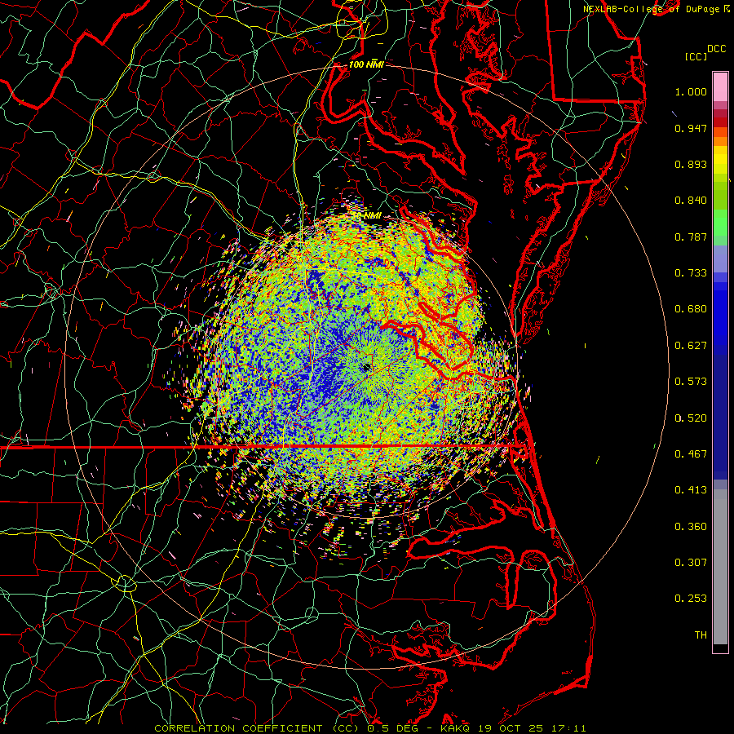Pick the periwinkle swatch near 0.733
Screen dimensions: 734x734
coord(720,259)
